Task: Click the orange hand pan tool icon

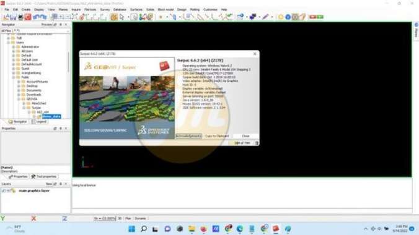Action: click(x=114, y=17)
